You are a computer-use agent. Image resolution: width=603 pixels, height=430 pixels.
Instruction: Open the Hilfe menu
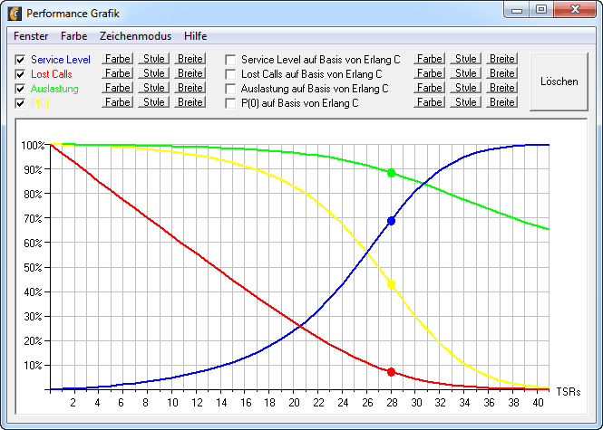tap(195, 36)
